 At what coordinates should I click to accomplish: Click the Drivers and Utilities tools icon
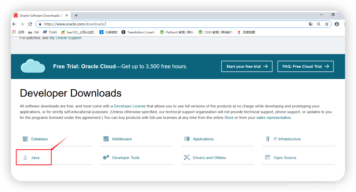point(187,157)
